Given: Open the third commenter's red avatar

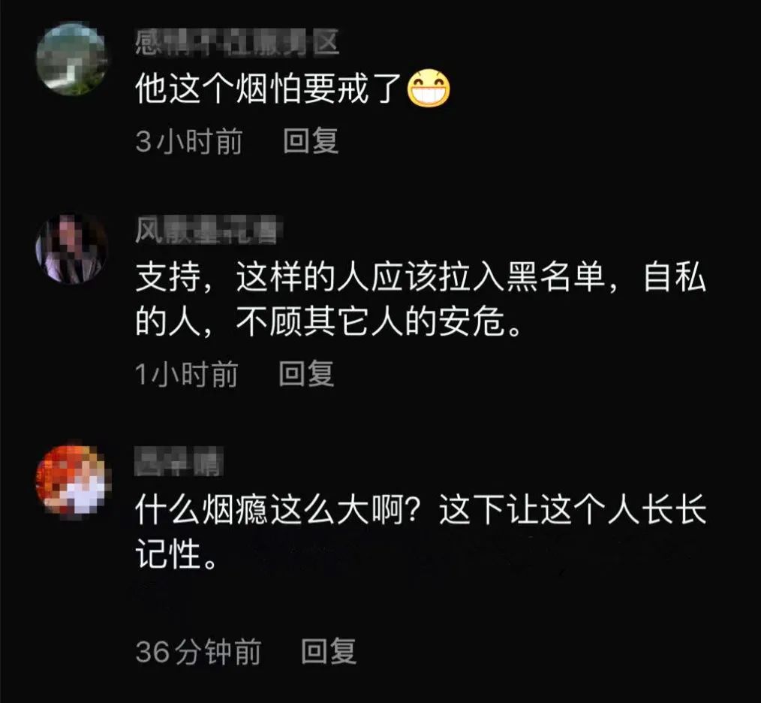Looking at the screenshot, I should coord(72,481).
